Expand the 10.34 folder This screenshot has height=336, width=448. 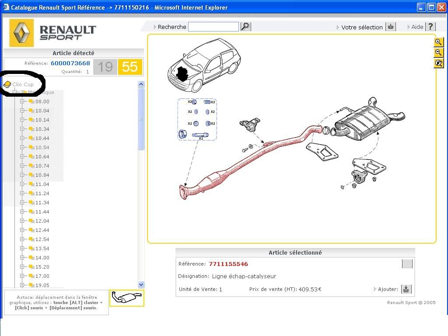[x=22, y=129]
